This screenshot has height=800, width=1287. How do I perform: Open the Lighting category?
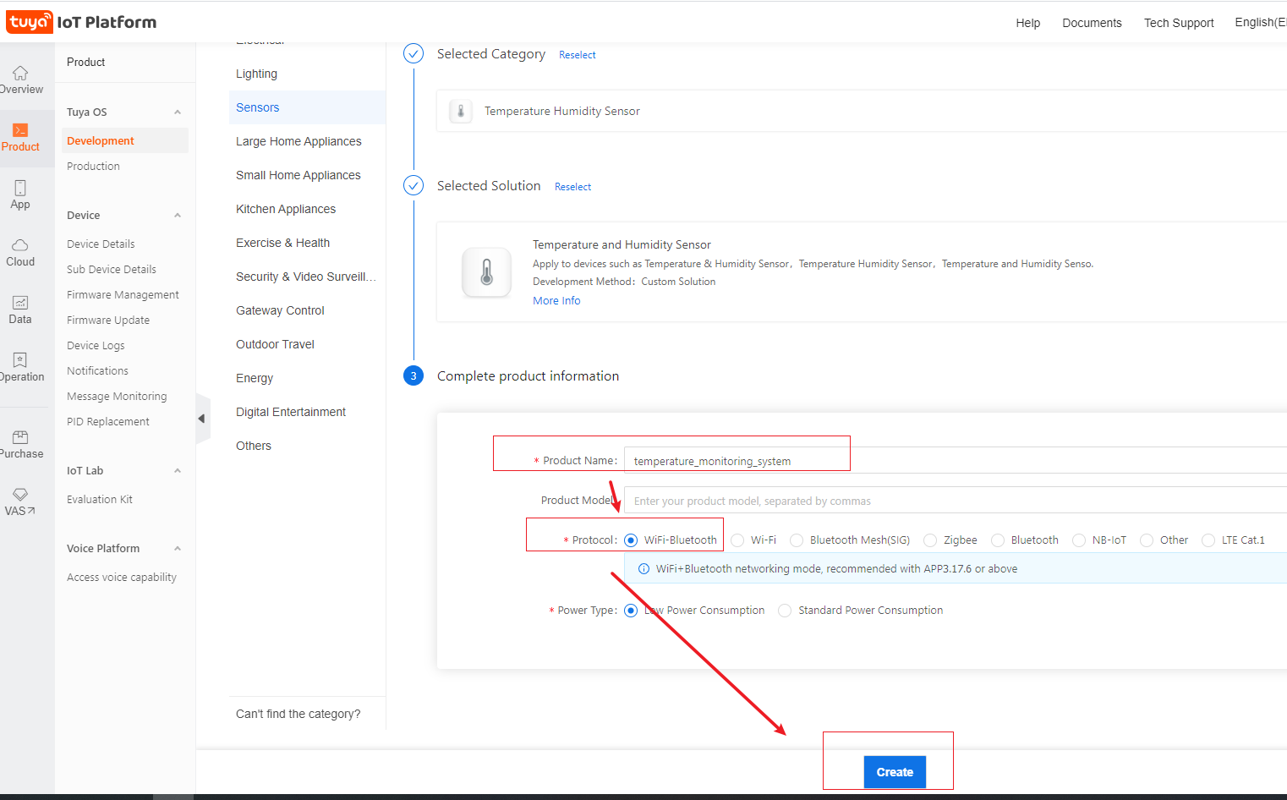(307, 74)
